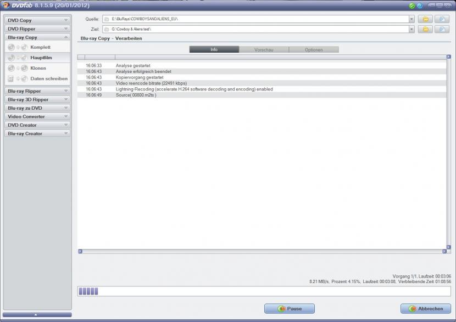Click timestamp 16:06:33 in the log
Screen dimensions: 456x322
click(93, 66)
